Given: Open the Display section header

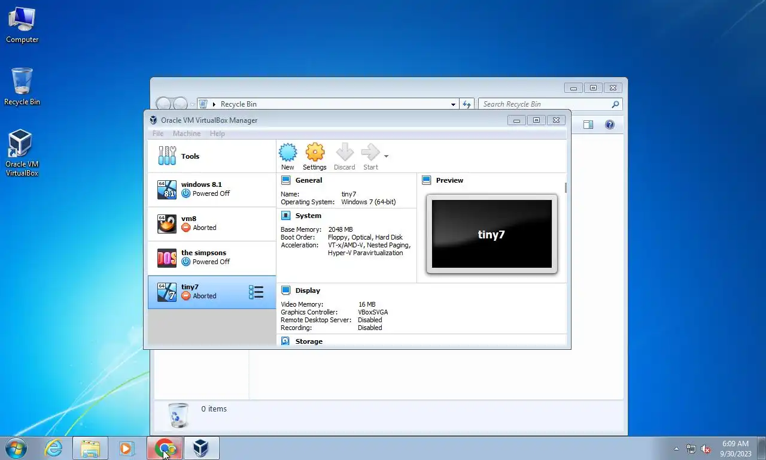Looking at the screenshot, I should pos(308,290).
